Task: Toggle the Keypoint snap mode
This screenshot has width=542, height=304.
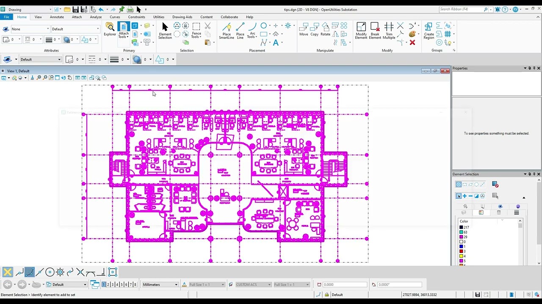Action: [29, 272]
